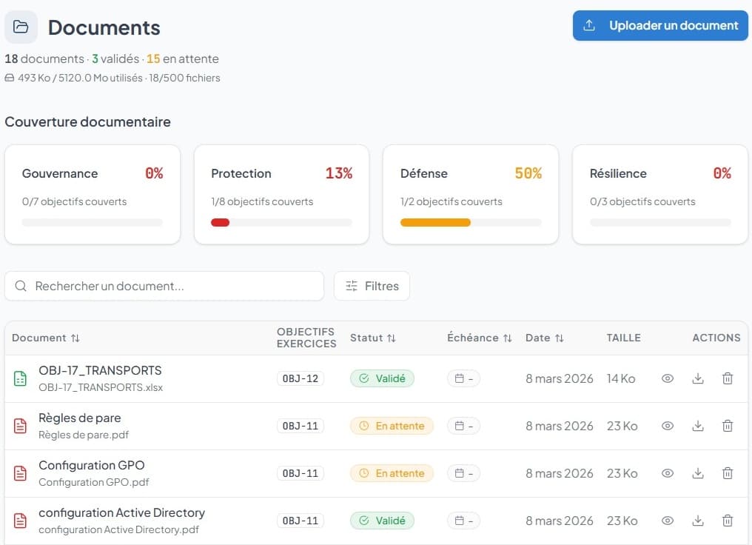Download the OBJ-17_TRANSPORTS file
Viewport: 752px width, 545px height.
[x=697, y=378]
